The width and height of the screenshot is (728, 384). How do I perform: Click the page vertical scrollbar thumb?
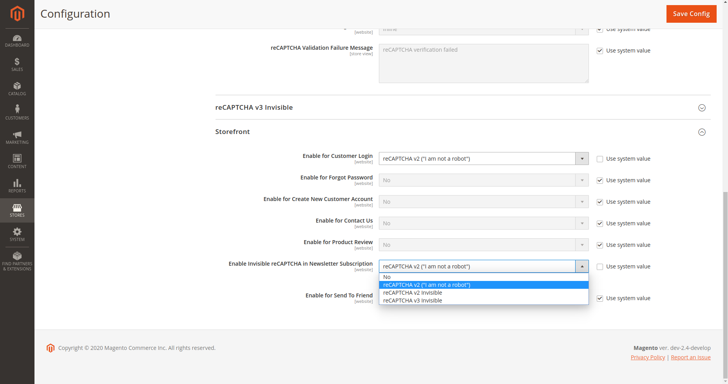click(725, 284)
